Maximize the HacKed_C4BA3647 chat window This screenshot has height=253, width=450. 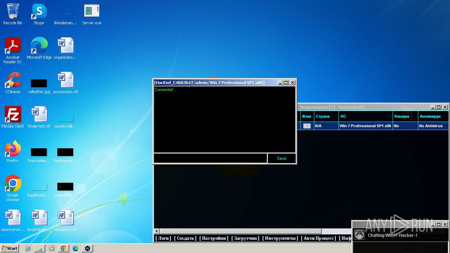point(286,83)
